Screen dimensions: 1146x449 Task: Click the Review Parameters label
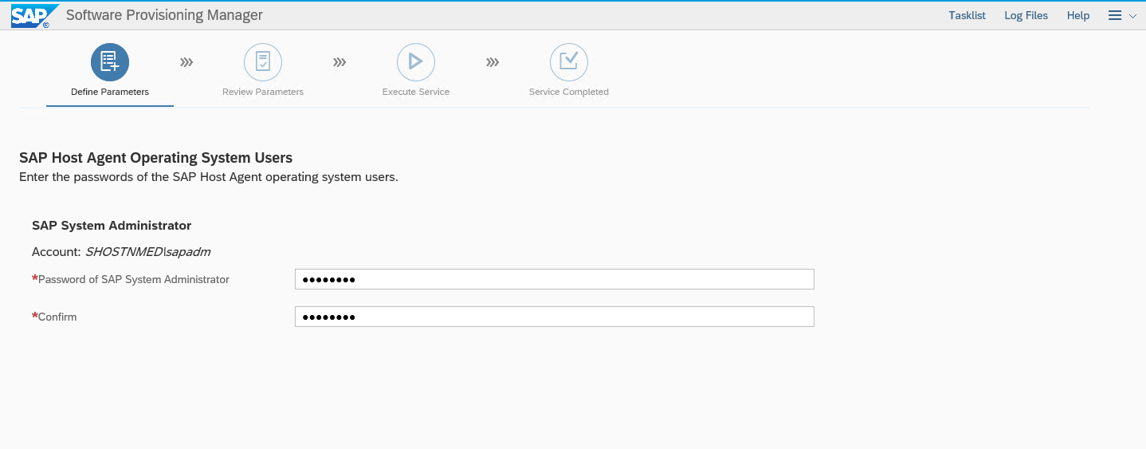[263, 92]
